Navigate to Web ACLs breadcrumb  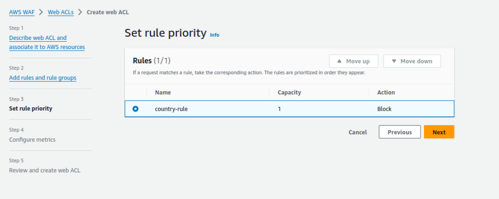(60, 12)
